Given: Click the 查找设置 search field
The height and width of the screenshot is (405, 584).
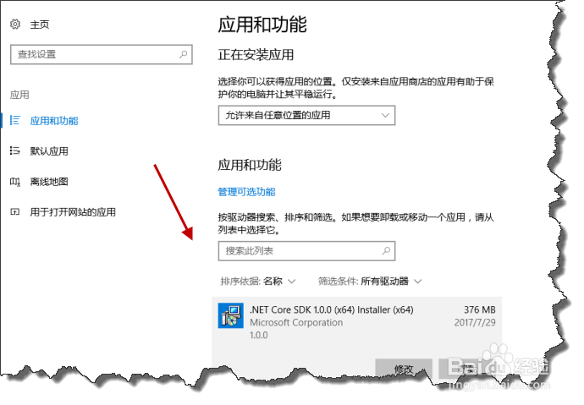Looking at the screenshot, I should pos(102,55).
